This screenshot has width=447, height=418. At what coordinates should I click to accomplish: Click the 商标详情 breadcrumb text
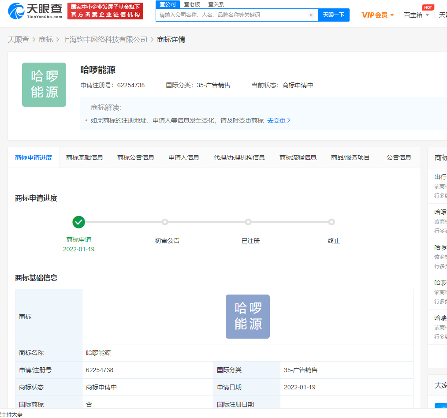pos(171,39)
